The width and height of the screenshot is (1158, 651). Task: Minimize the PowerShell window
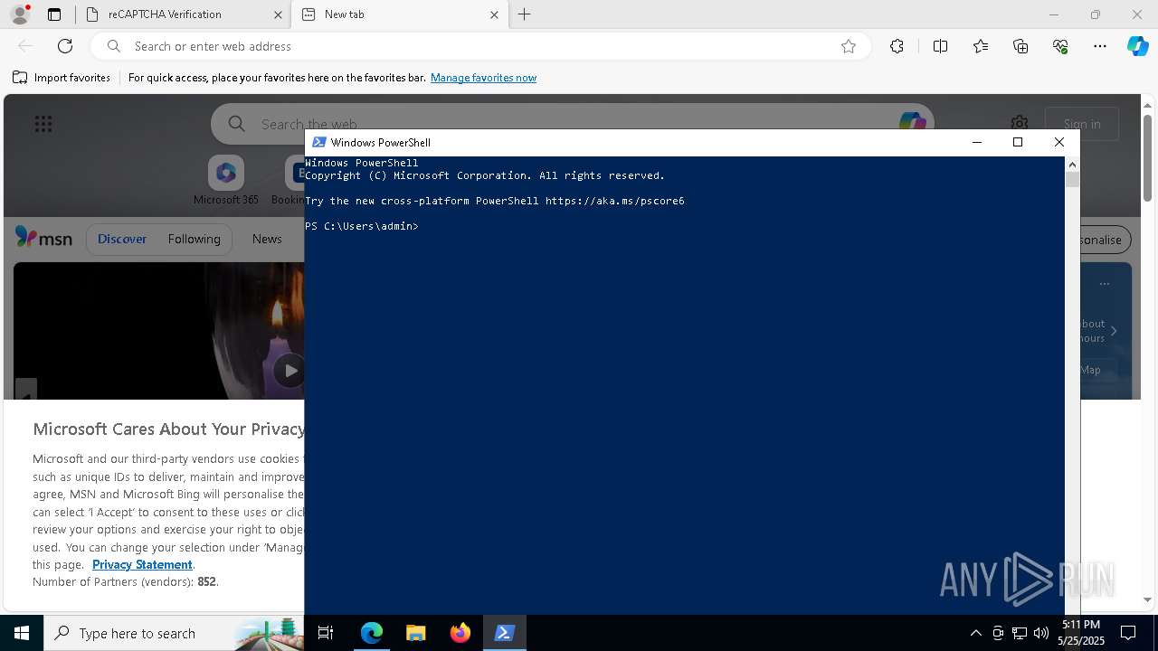click(x=976, y=142)
